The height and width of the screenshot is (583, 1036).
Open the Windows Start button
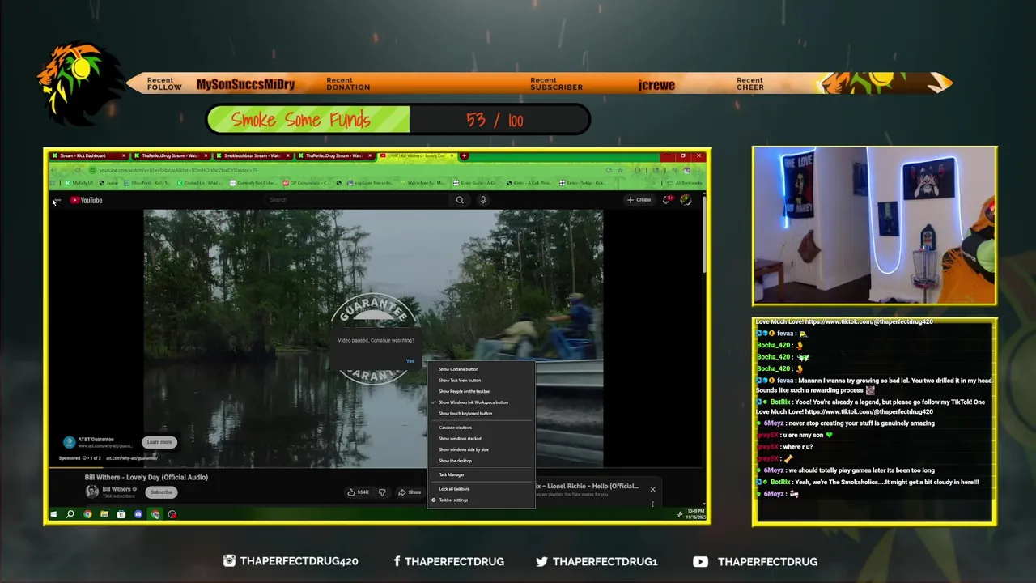[x=54, y=514]
